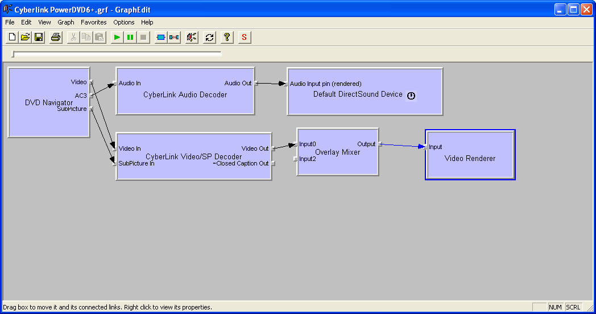Open the File menu

(10, 22)
